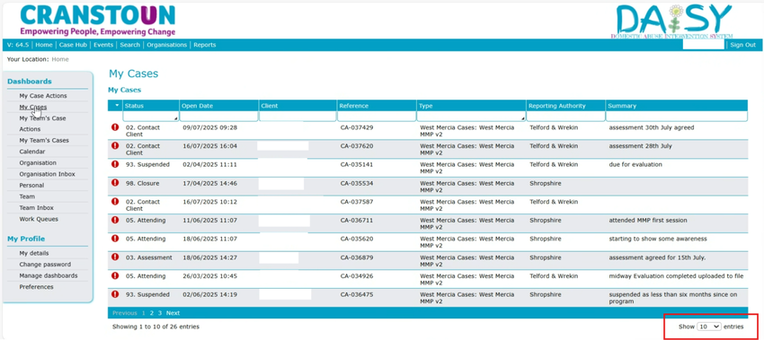Click the Sign Out link

pos(743,45)
